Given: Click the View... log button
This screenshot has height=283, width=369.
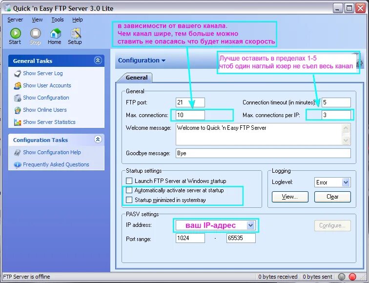Looking at the screenshot, I should 290,197.
